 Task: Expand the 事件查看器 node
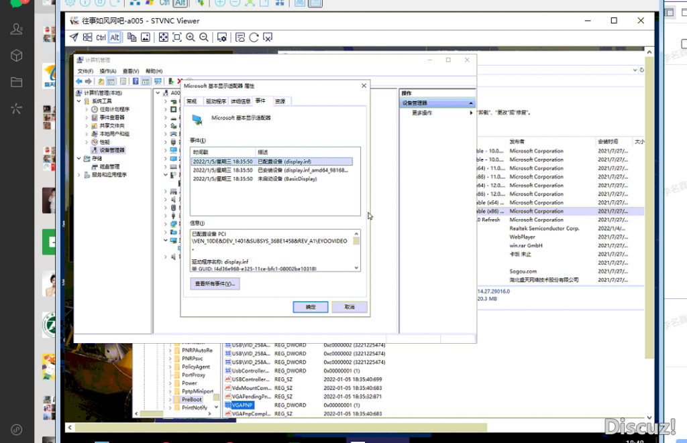point(87,118)
